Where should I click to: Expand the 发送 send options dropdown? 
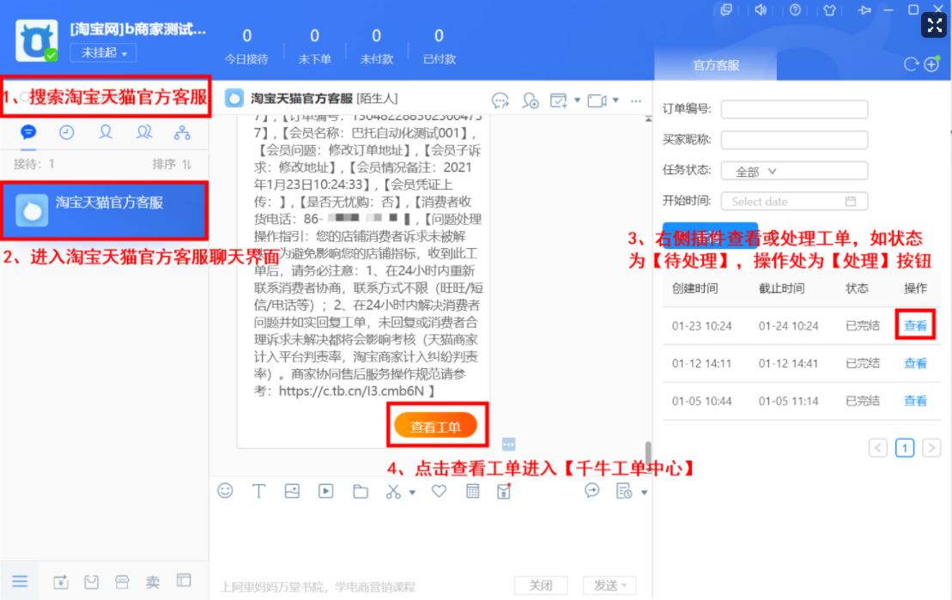[623, 585]
